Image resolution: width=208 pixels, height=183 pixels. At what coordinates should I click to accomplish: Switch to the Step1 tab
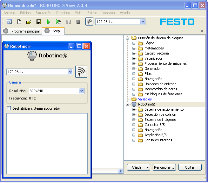click(53, 31)
